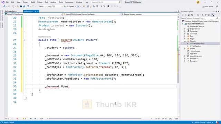Open the Any CPU platform dropdown
This screenshot has width=221, height=124.
(55, 6)
